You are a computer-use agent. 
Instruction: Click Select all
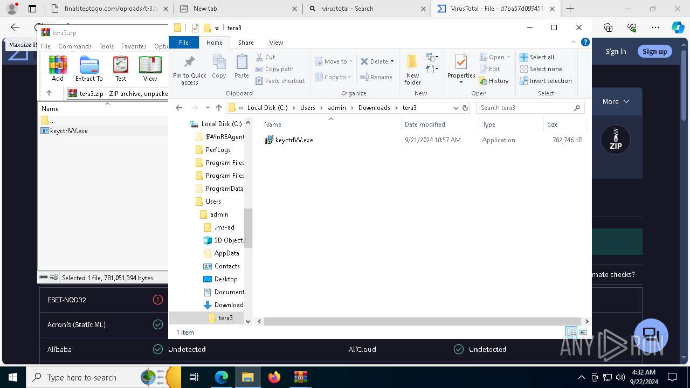click(537, 57)
